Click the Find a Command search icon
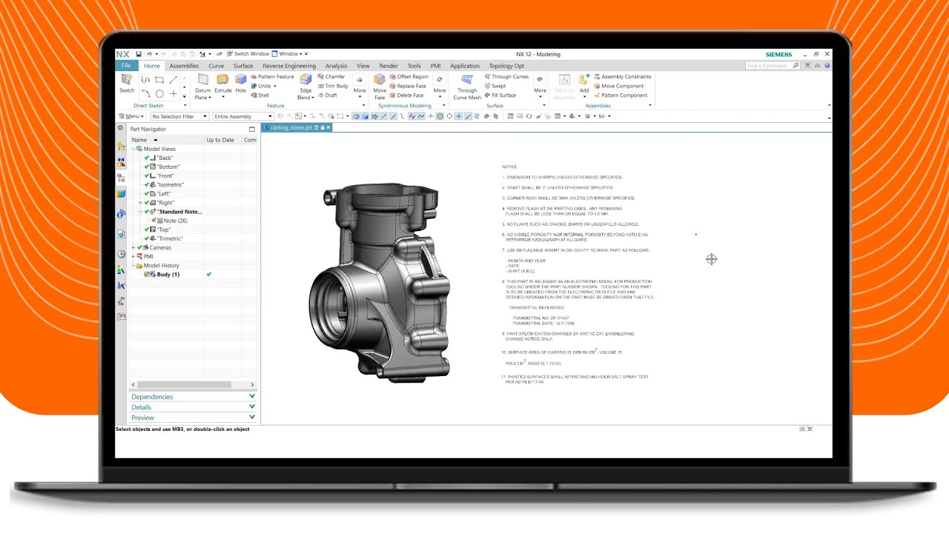The image size is (949, 533). (796, 65)
